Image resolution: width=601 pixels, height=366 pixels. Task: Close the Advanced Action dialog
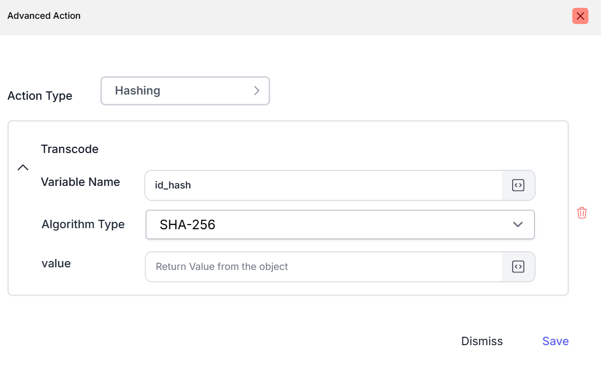(x=580, y=16)
